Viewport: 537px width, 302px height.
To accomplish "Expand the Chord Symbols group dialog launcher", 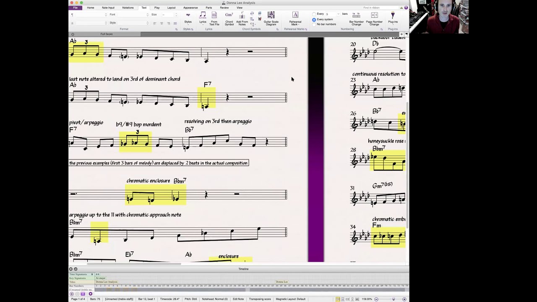I will [x=277, y=29].
